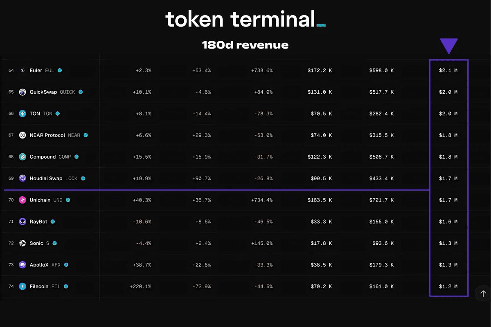The height and width of the screenshot is (327, 491).
Task: Click the Sonic logo icon
Action: (x=23, y=243)
